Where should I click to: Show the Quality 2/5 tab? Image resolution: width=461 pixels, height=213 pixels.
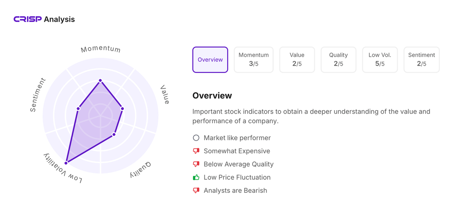click(339, 60)
